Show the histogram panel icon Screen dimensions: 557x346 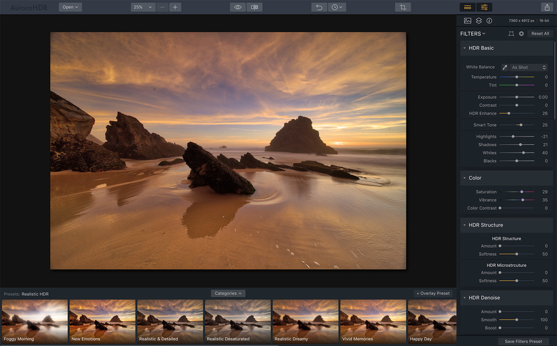(468, 21)
